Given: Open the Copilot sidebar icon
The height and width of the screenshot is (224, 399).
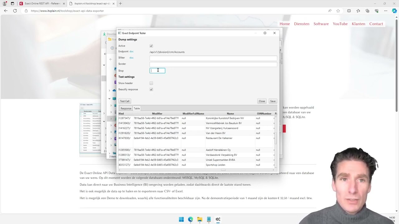Looking at the screenshot, I should click(x=394, y=11).
